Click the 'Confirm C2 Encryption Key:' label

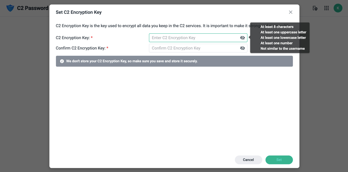82,48
